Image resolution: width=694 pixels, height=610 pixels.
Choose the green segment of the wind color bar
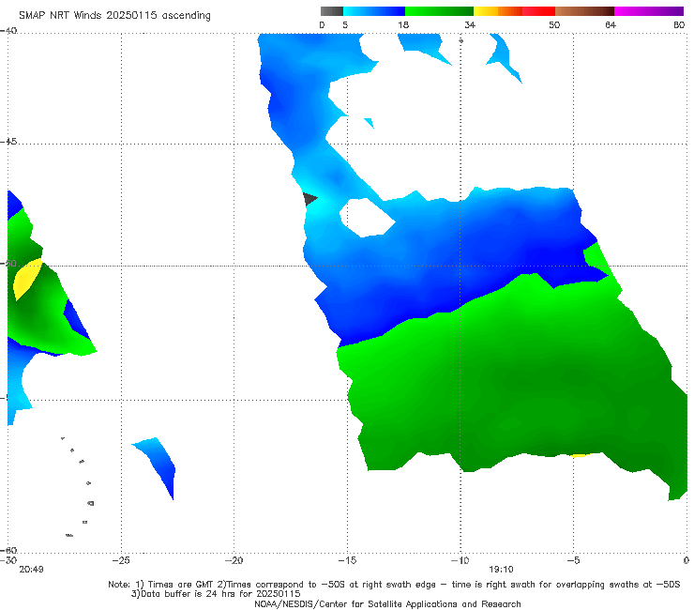[439, 11]
